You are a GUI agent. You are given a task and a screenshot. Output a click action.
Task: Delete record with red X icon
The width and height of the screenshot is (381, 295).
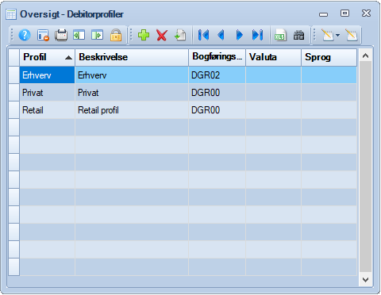click(162, 35)
